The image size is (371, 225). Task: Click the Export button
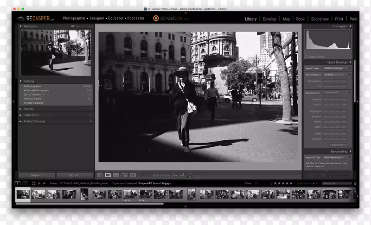tap(75, 175)
